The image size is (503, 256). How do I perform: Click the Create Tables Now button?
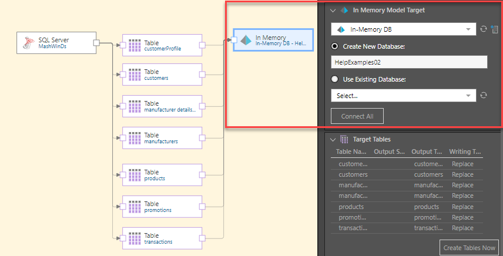point(469,248)
